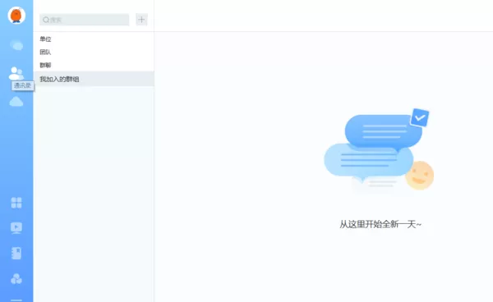
Task: Focus the contacts search field
Action: point(85,20)
